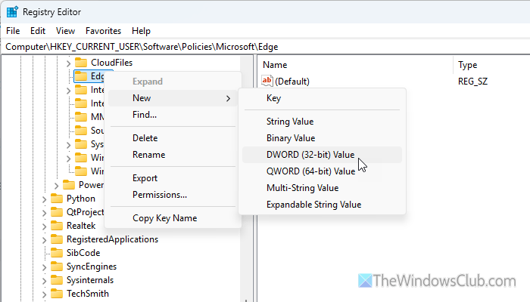
Task: Click the registry path address bar
Action: (265, 46)
